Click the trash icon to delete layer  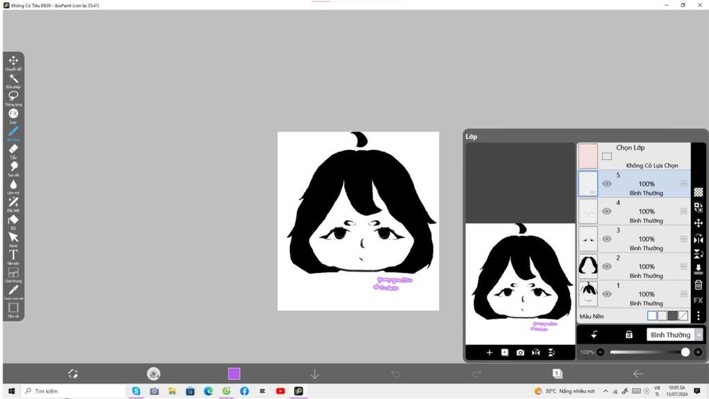[698, 285]
